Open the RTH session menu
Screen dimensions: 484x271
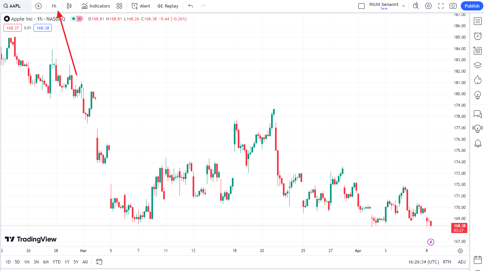[447, 262]
